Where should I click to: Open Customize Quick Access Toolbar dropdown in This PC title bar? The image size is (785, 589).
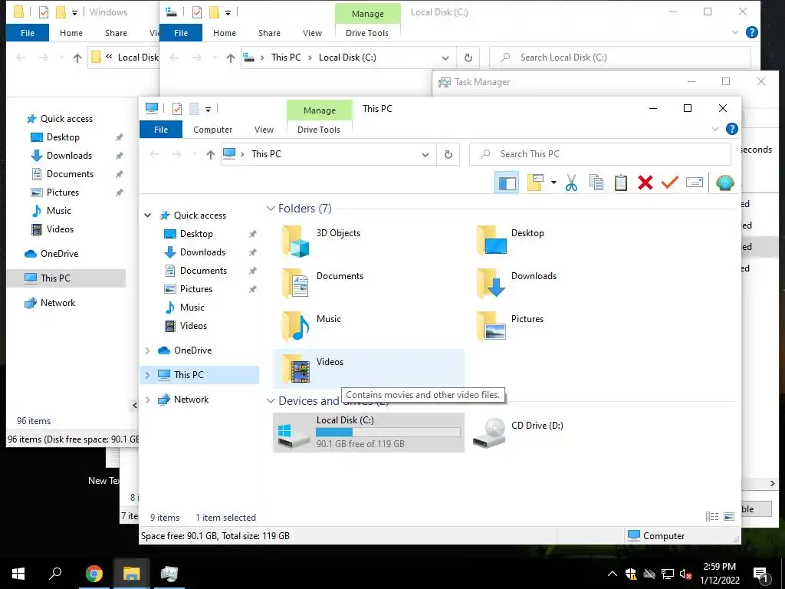click(208, 109)
